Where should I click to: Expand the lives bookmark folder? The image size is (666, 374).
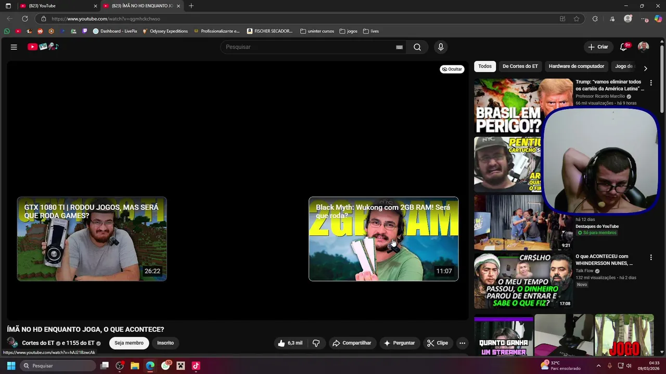[x=371, y=31]
